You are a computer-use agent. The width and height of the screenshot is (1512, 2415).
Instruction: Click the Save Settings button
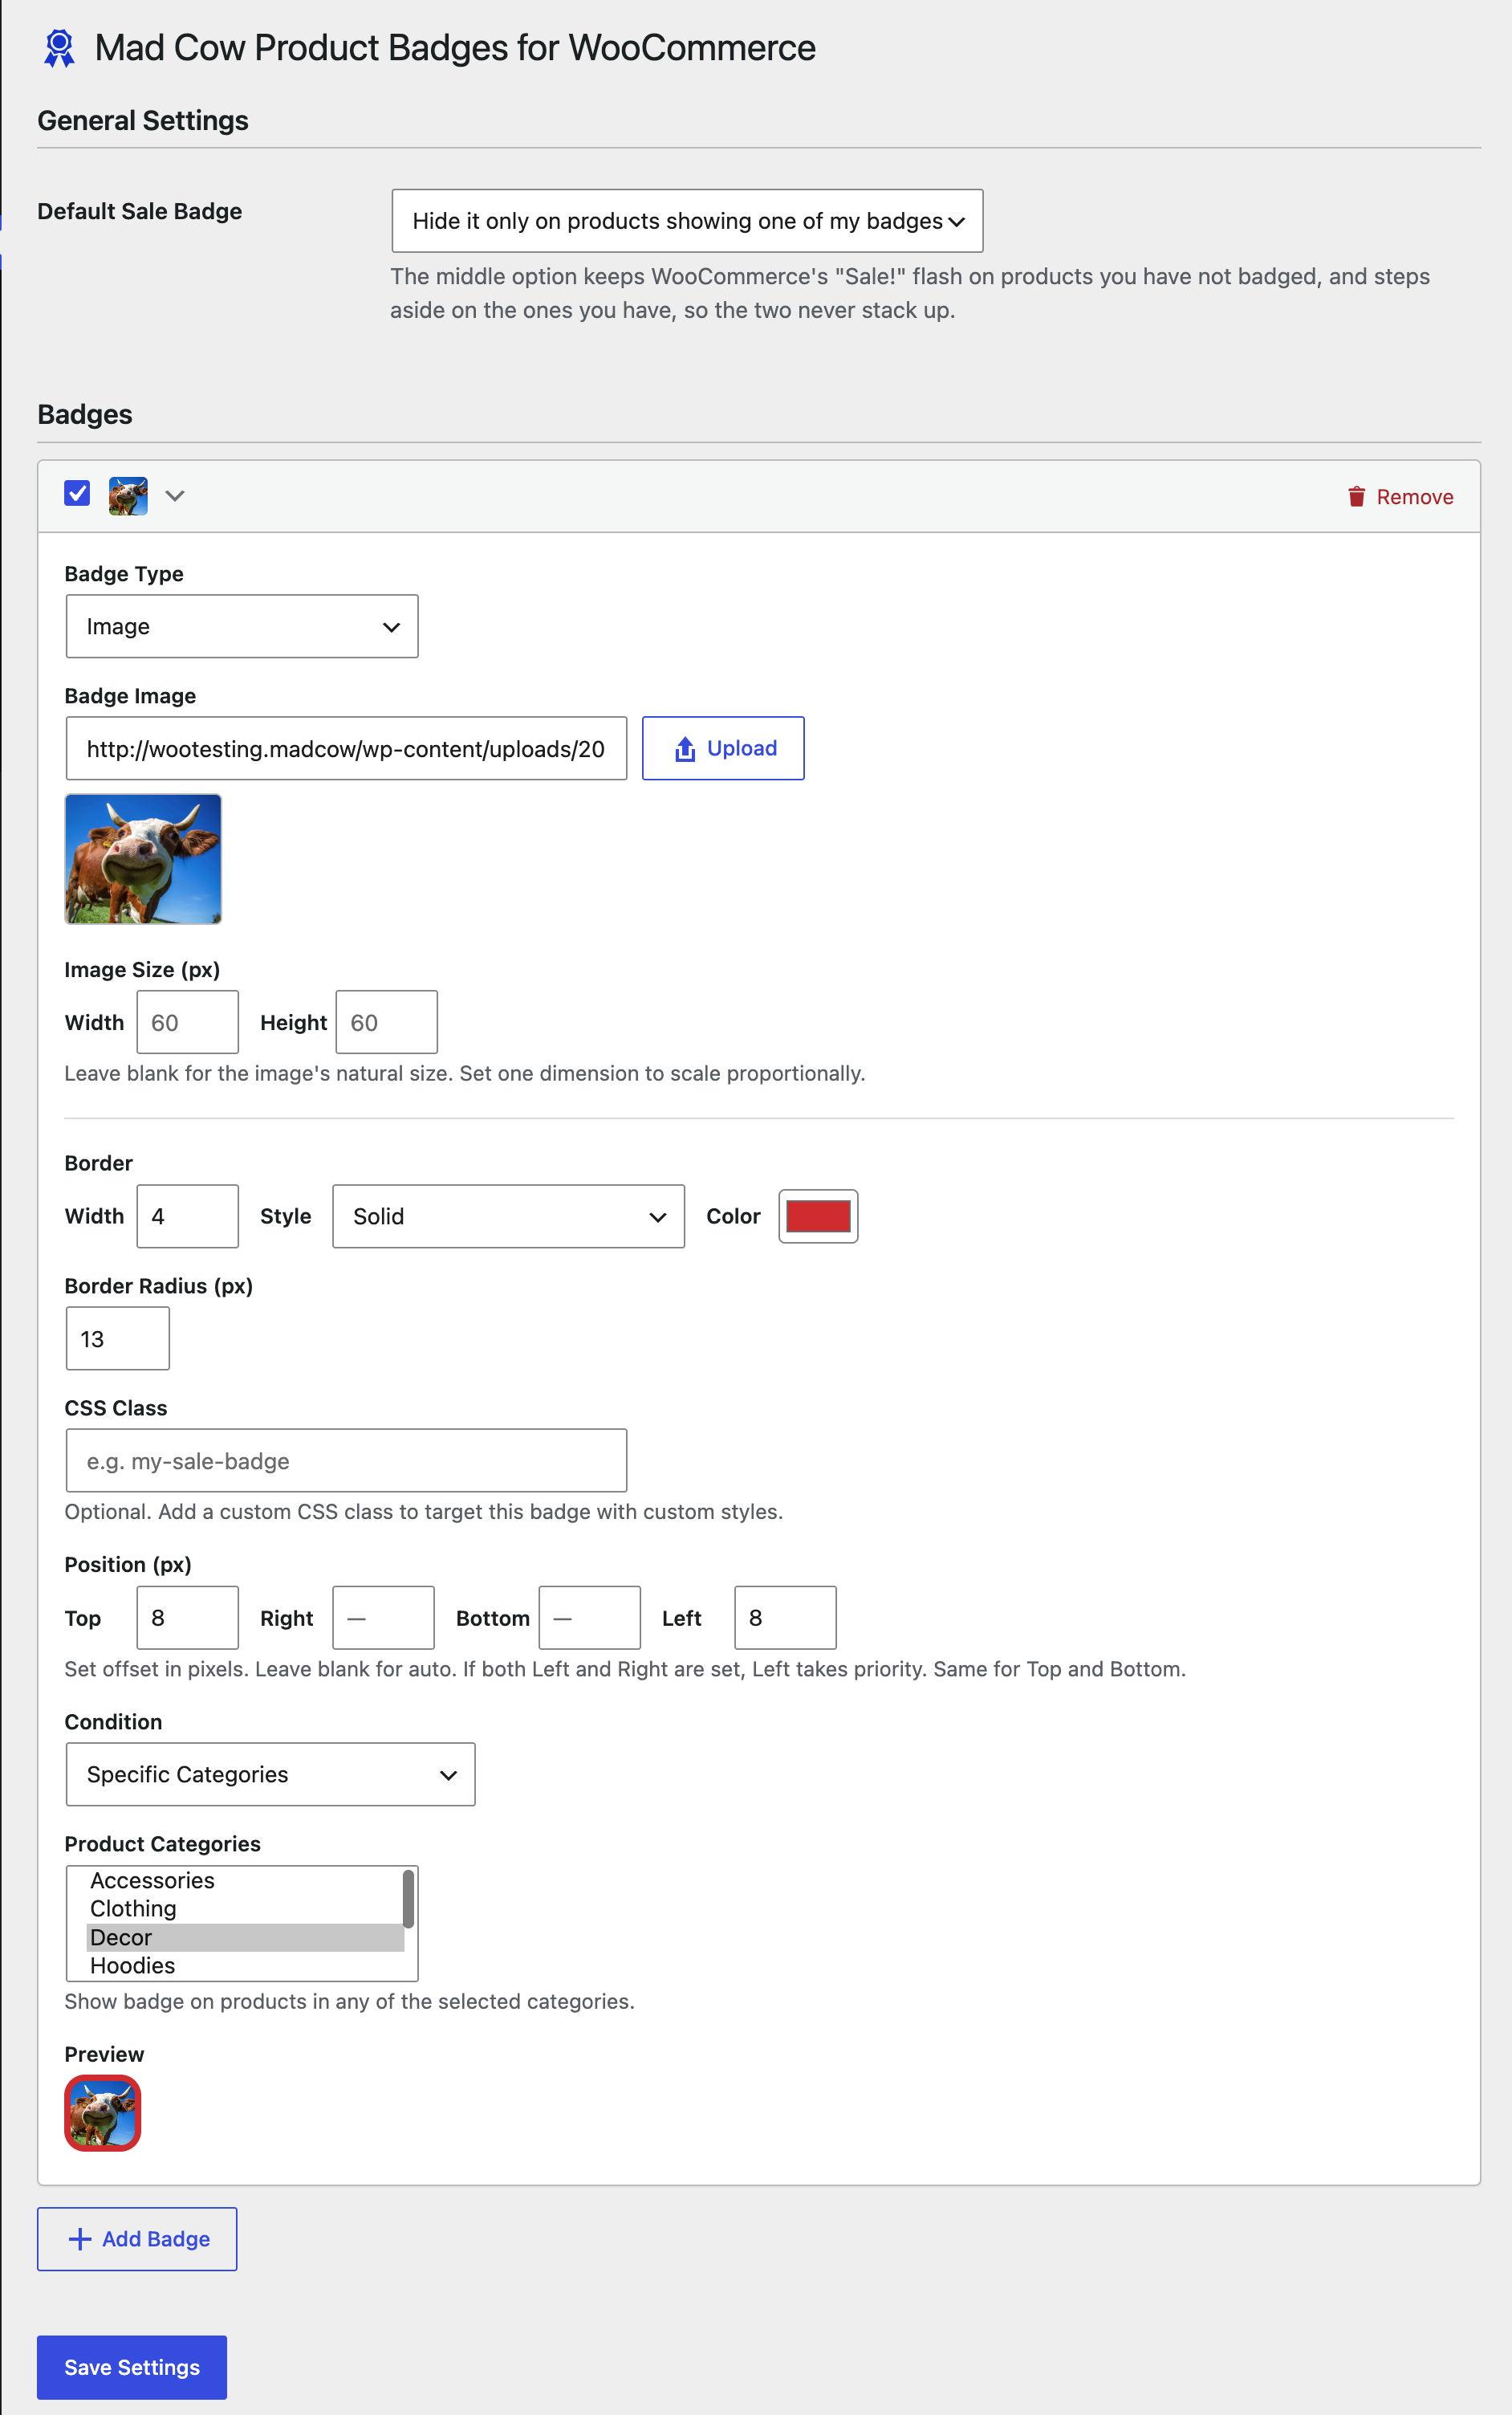(132, 2367)
